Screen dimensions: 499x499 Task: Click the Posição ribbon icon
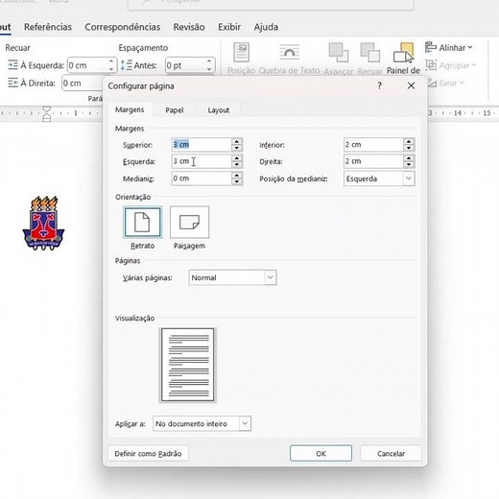point(241,53)
